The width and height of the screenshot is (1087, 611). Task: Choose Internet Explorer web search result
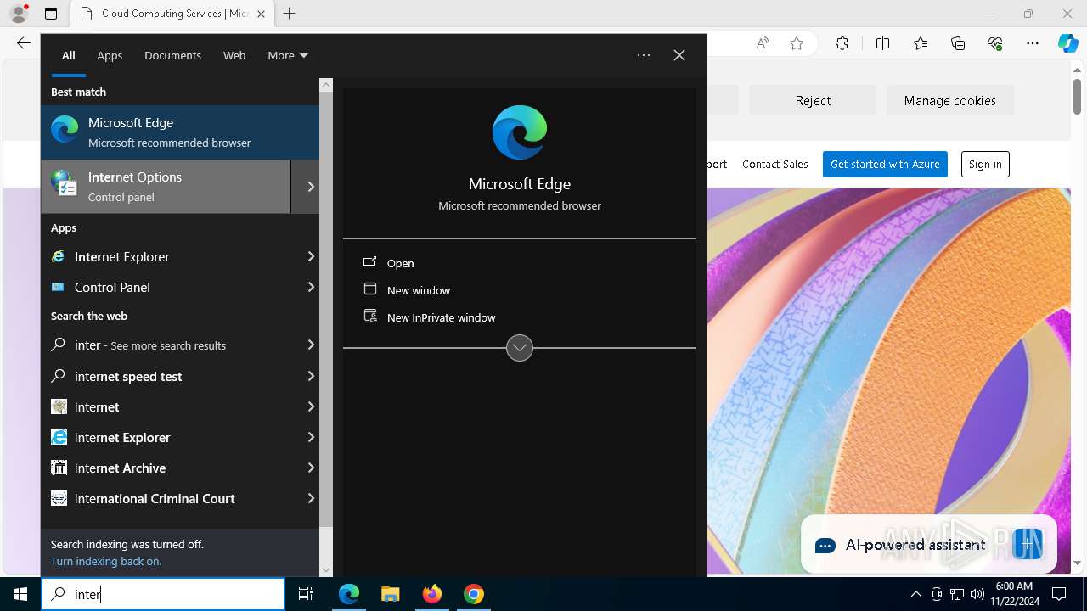pos(170,437)
